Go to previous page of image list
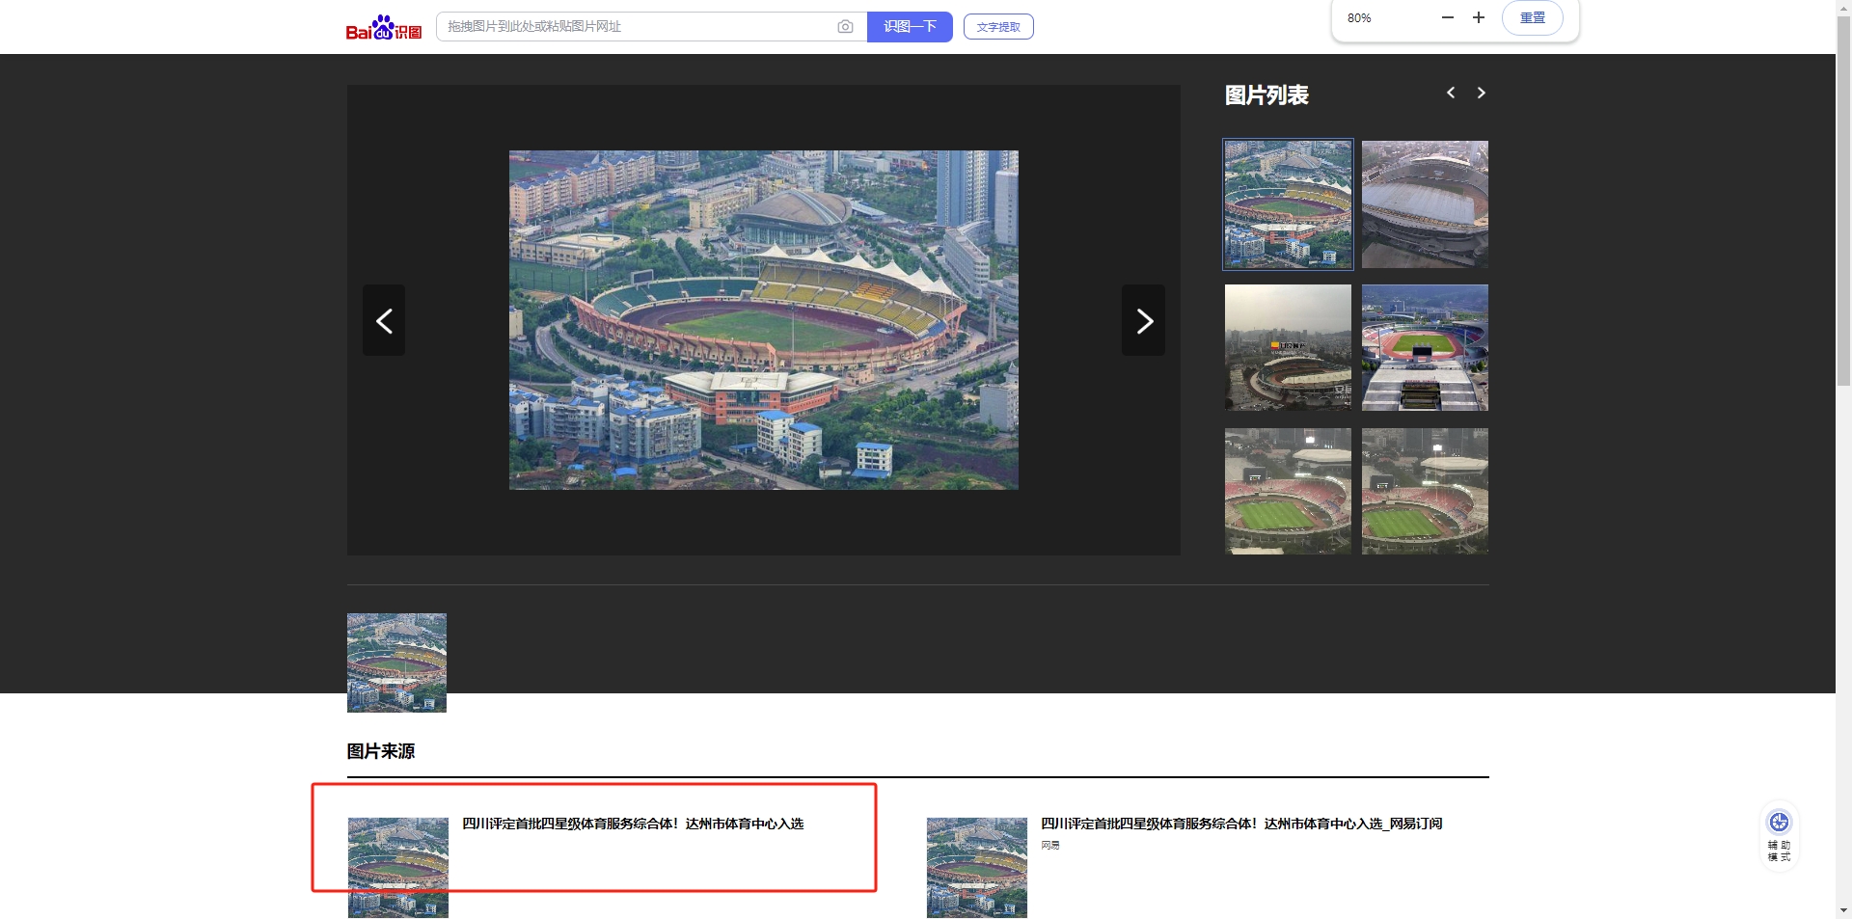The height and width of the screenshot is (919, 1852). (1451, 93)
